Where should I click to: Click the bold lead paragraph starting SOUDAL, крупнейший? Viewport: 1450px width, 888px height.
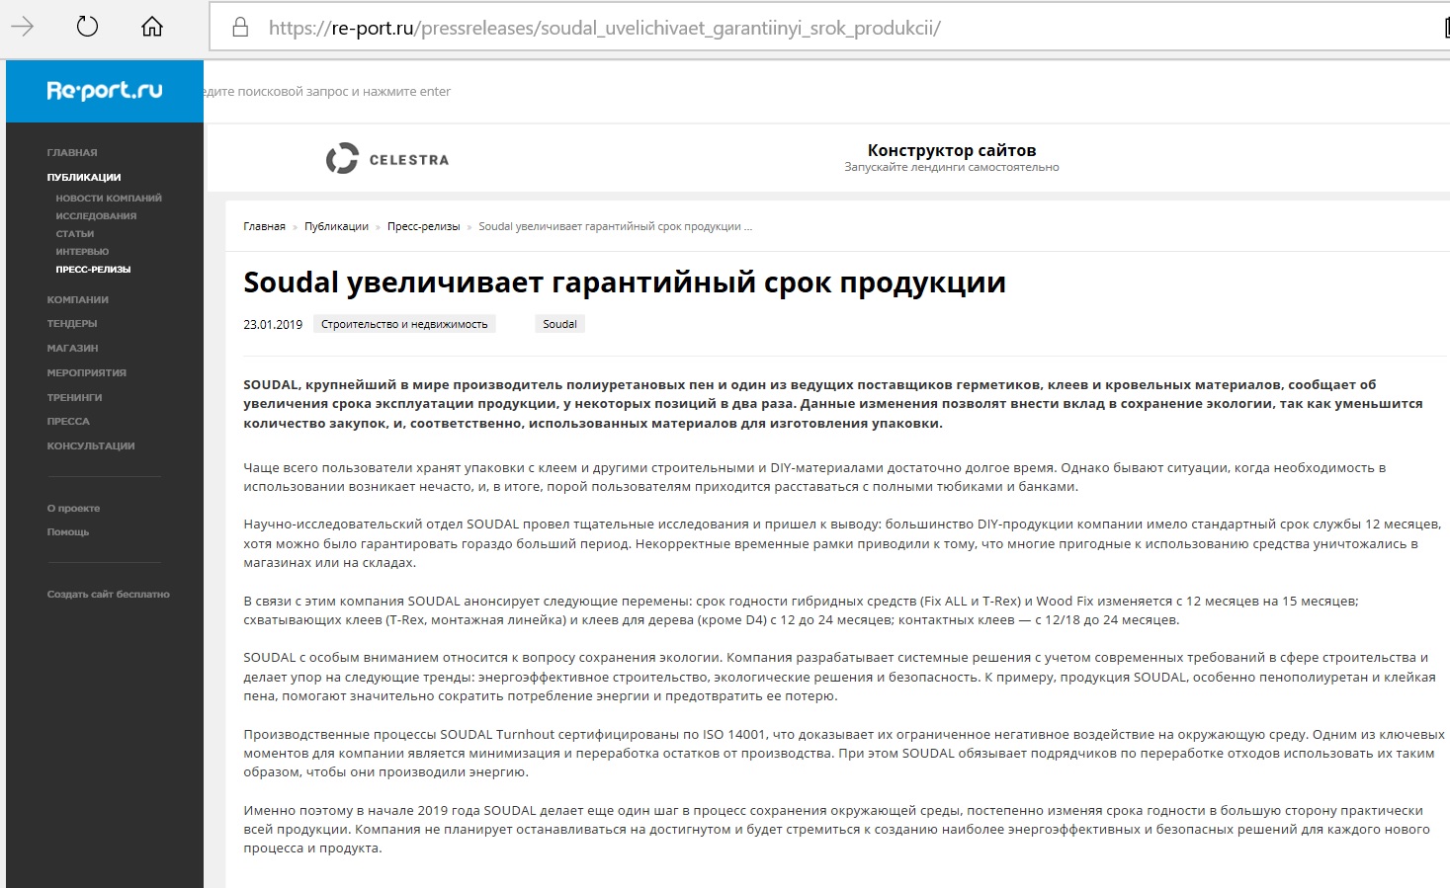tap(833, 404)
